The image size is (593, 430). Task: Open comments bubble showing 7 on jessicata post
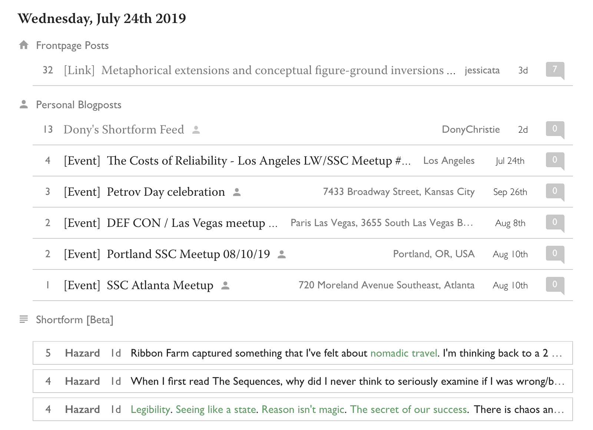pyautogui.click(x=554, y=70)
